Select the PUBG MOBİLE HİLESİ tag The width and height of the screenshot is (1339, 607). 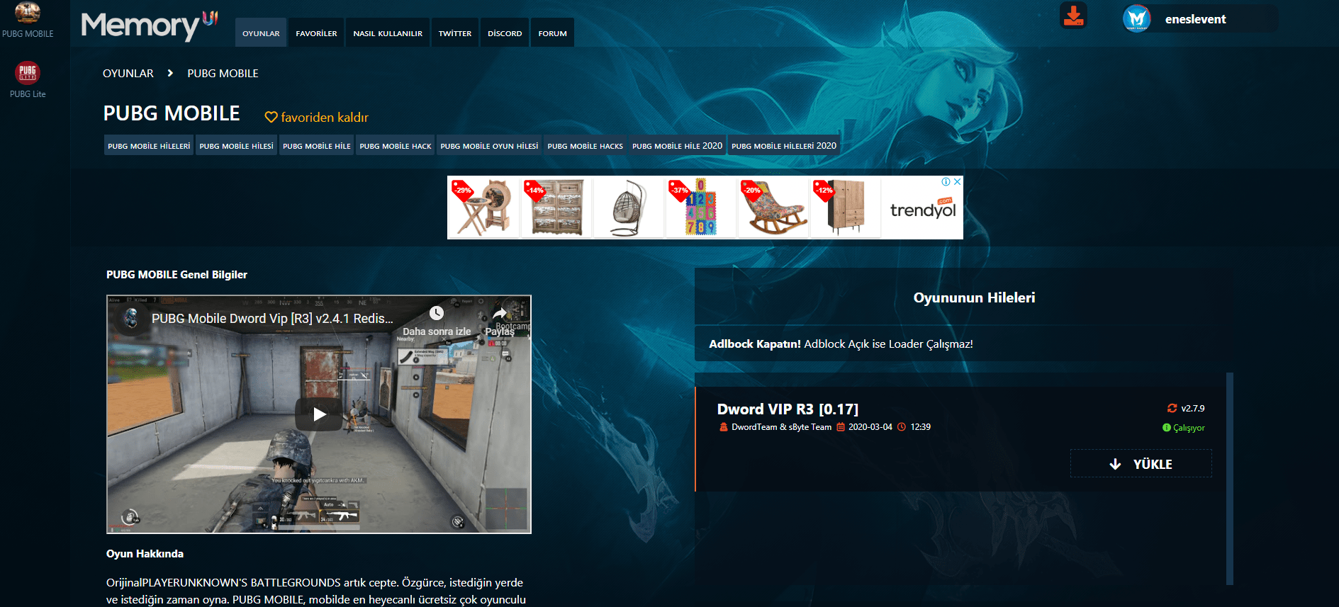[236, 146]
